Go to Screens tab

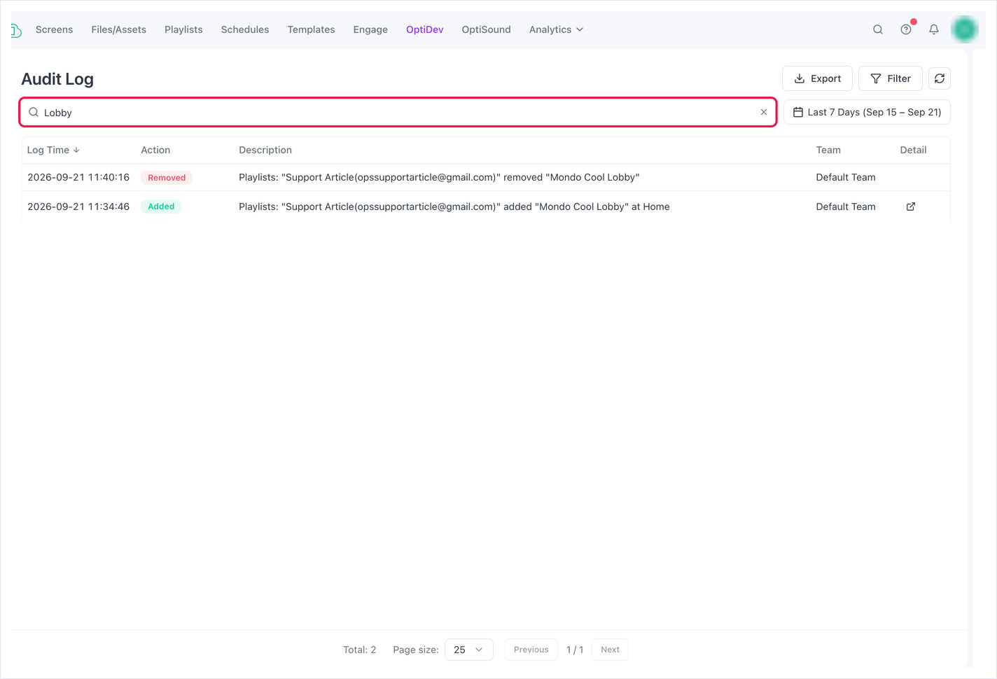(x=54, y=29)
